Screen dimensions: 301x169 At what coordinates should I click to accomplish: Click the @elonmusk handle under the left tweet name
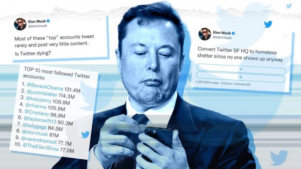(x=38, y=26)
